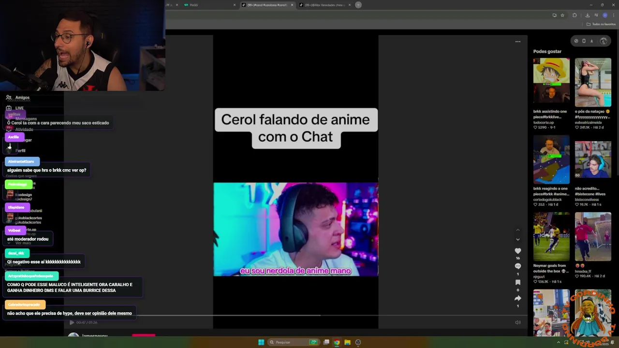The image size is (619, 348).
Task: Expand 'Ver mais' in followed accounts list
Action: (x=23, y=243)
